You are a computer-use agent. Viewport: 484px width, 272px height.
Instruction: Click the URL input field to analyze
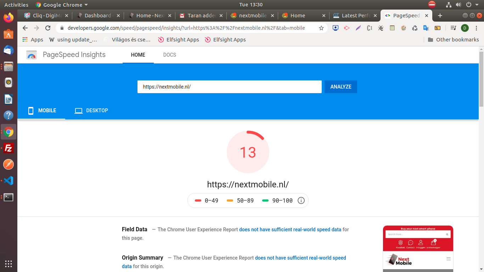(x=229, y=87)
